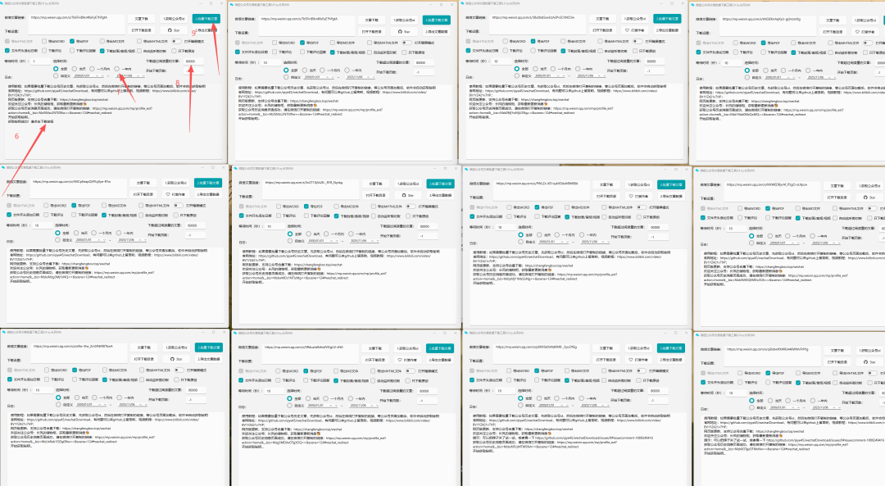Image resolution: width=885 pixels, height=486 pixels.
Task: Click 2.批量下载文章 button in top-left window
Action: (x=206, y=19)
